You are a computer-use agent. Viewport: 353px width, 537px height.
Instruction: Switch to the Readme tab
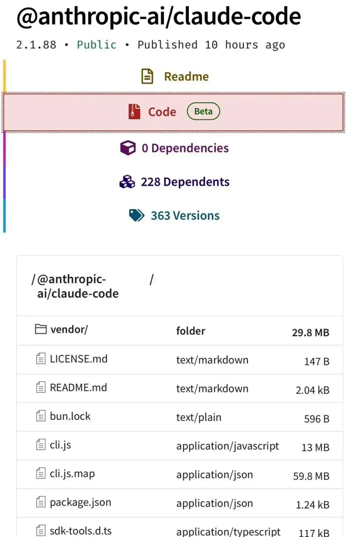[186, 77]
